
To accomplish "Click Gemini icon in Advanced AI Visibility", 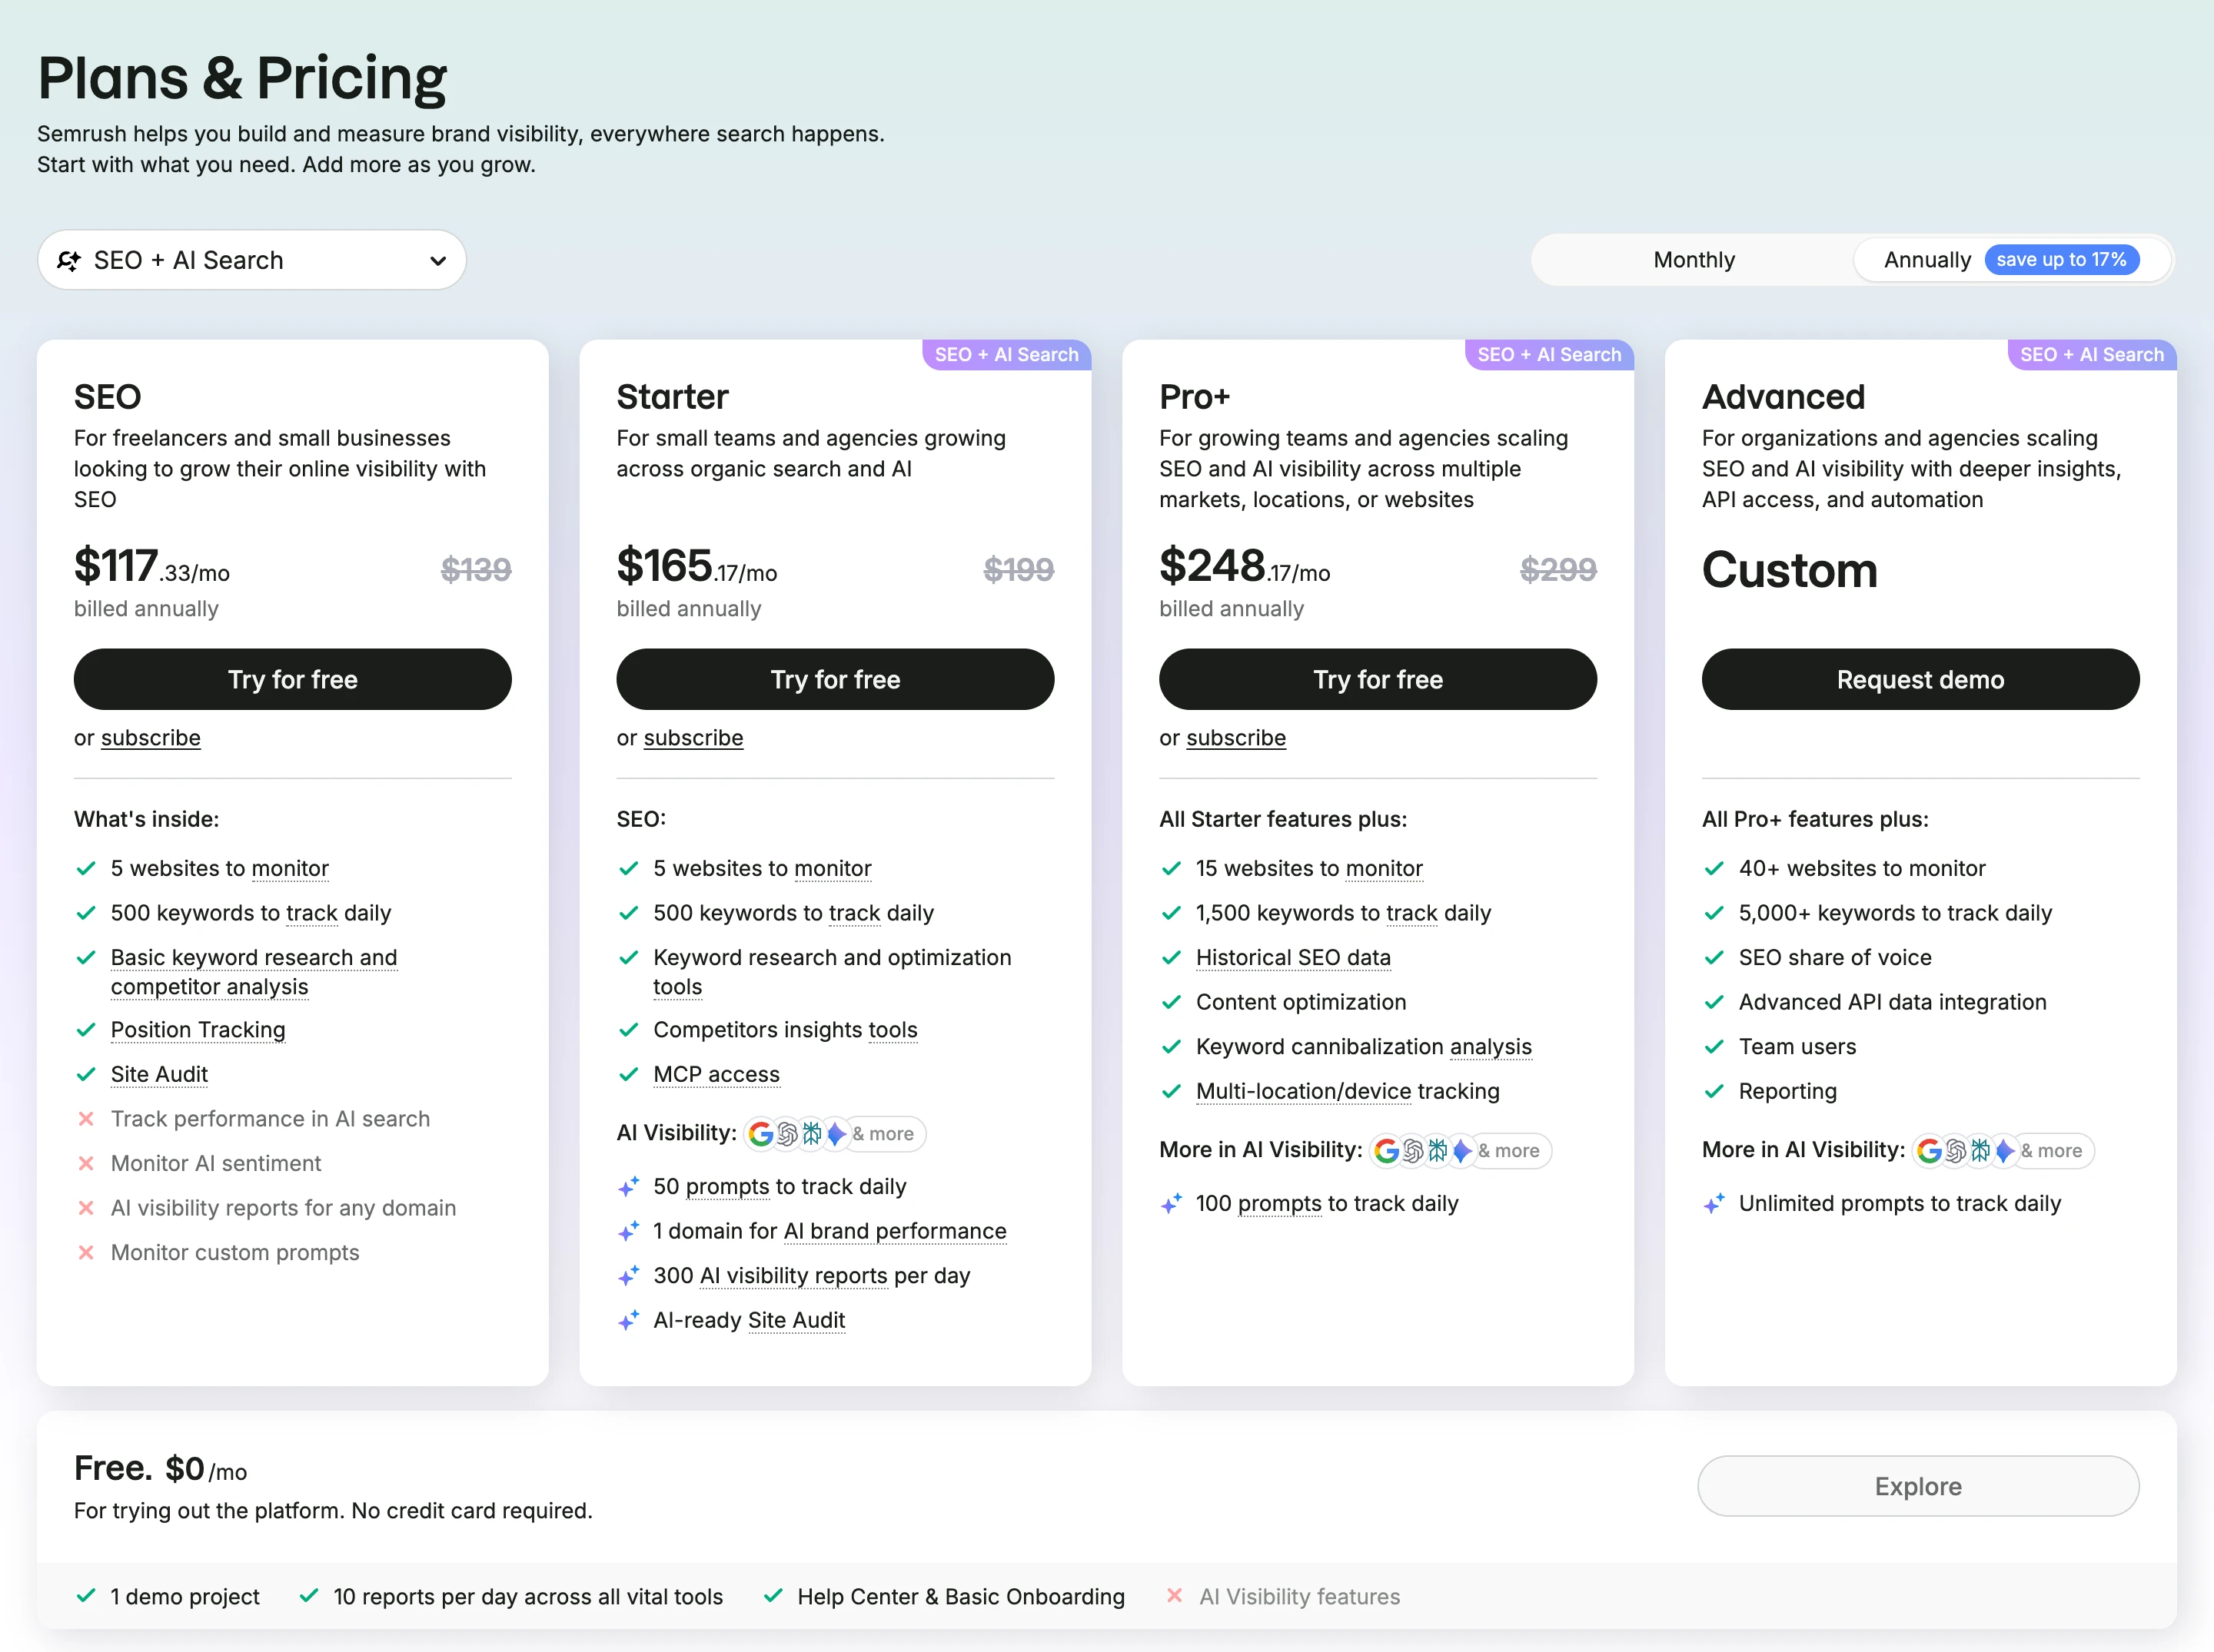I will click(2004, 1151).
